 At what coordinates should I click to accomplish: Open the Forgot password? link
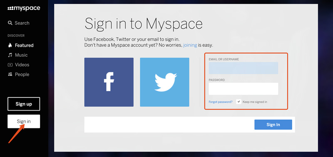pyautogui.click(x=221, y=102)
